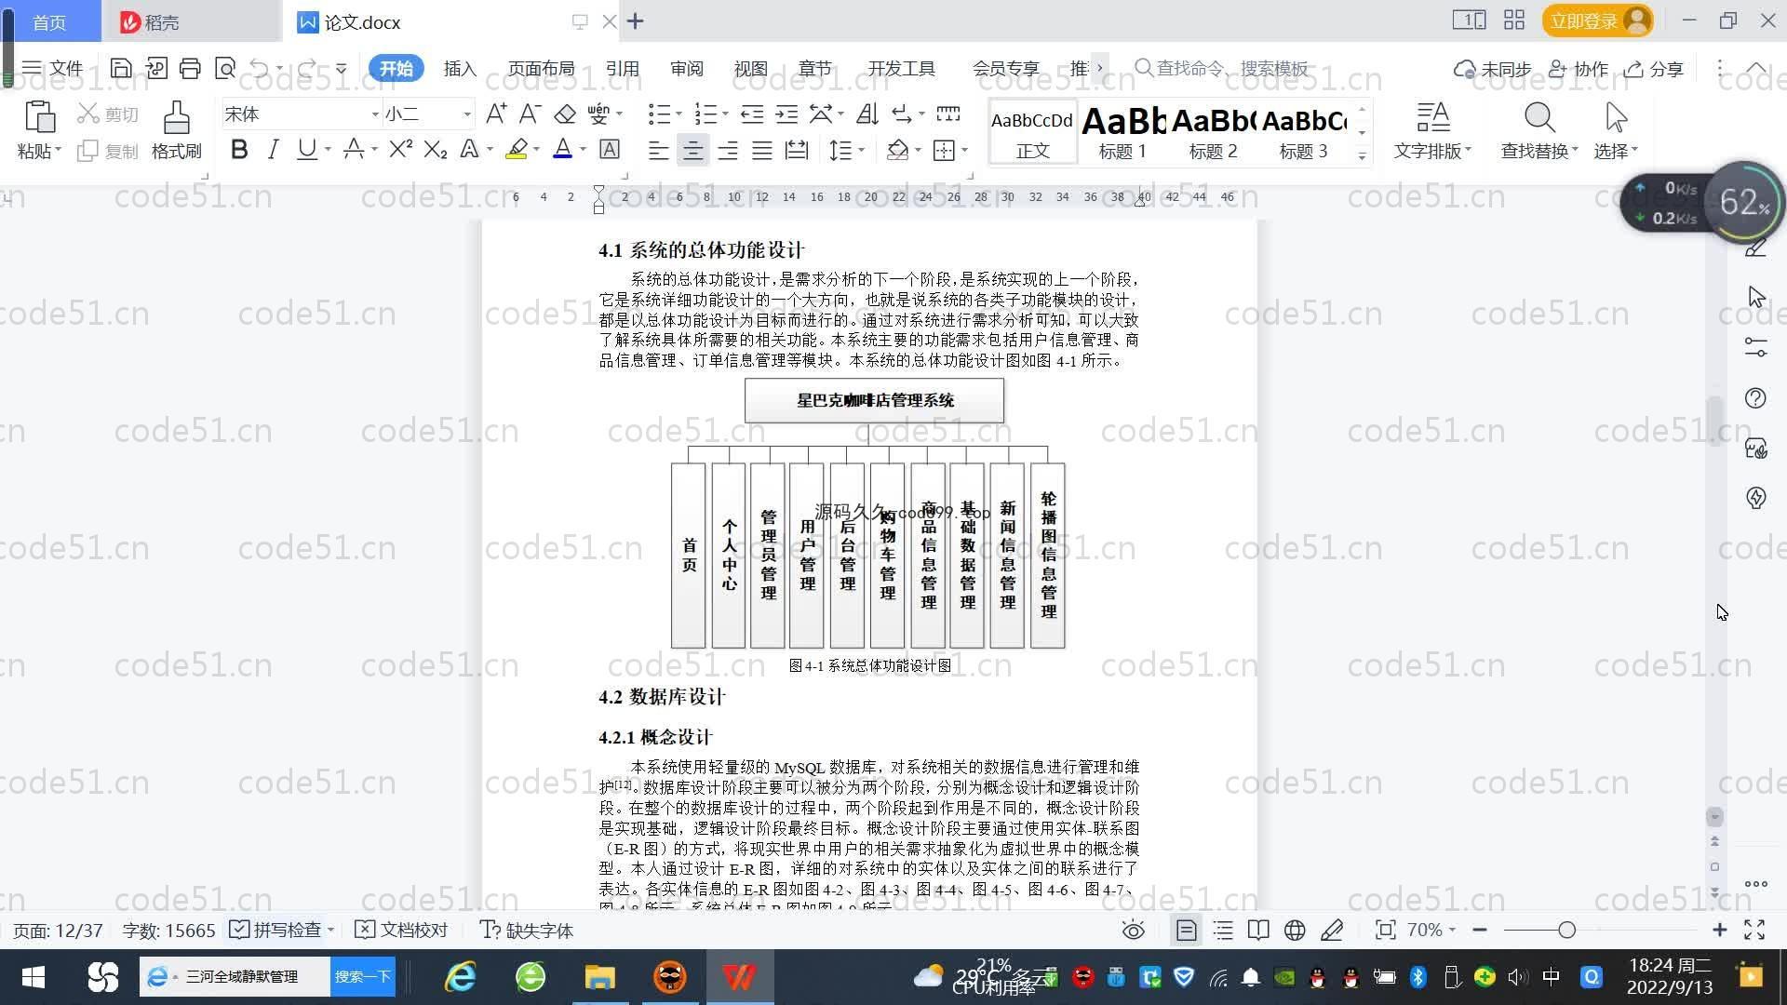The height and width of the screenshot is (1005, 1787).
Task: Set alignment to right
Action: pos(728,150)
